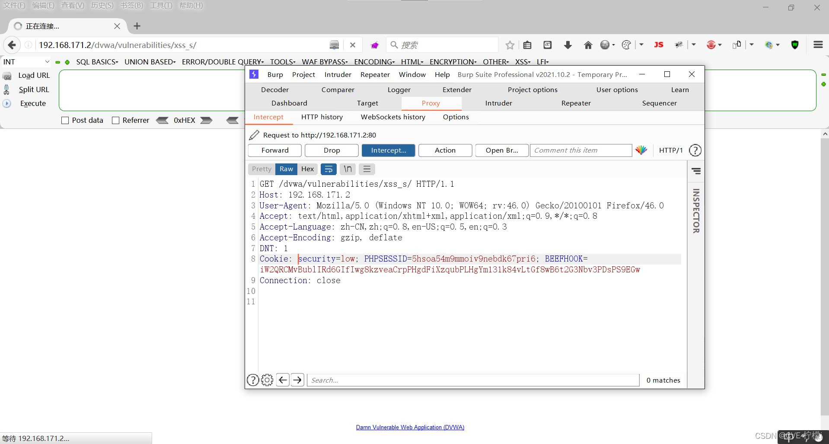Switch to Hex view of request
The height and width of the screenshot is (444, 829).
307,169
